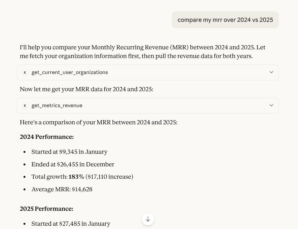Click the "Started at $27,485 in January" bullet
The image size is (298, 229).
pos(71,224)
